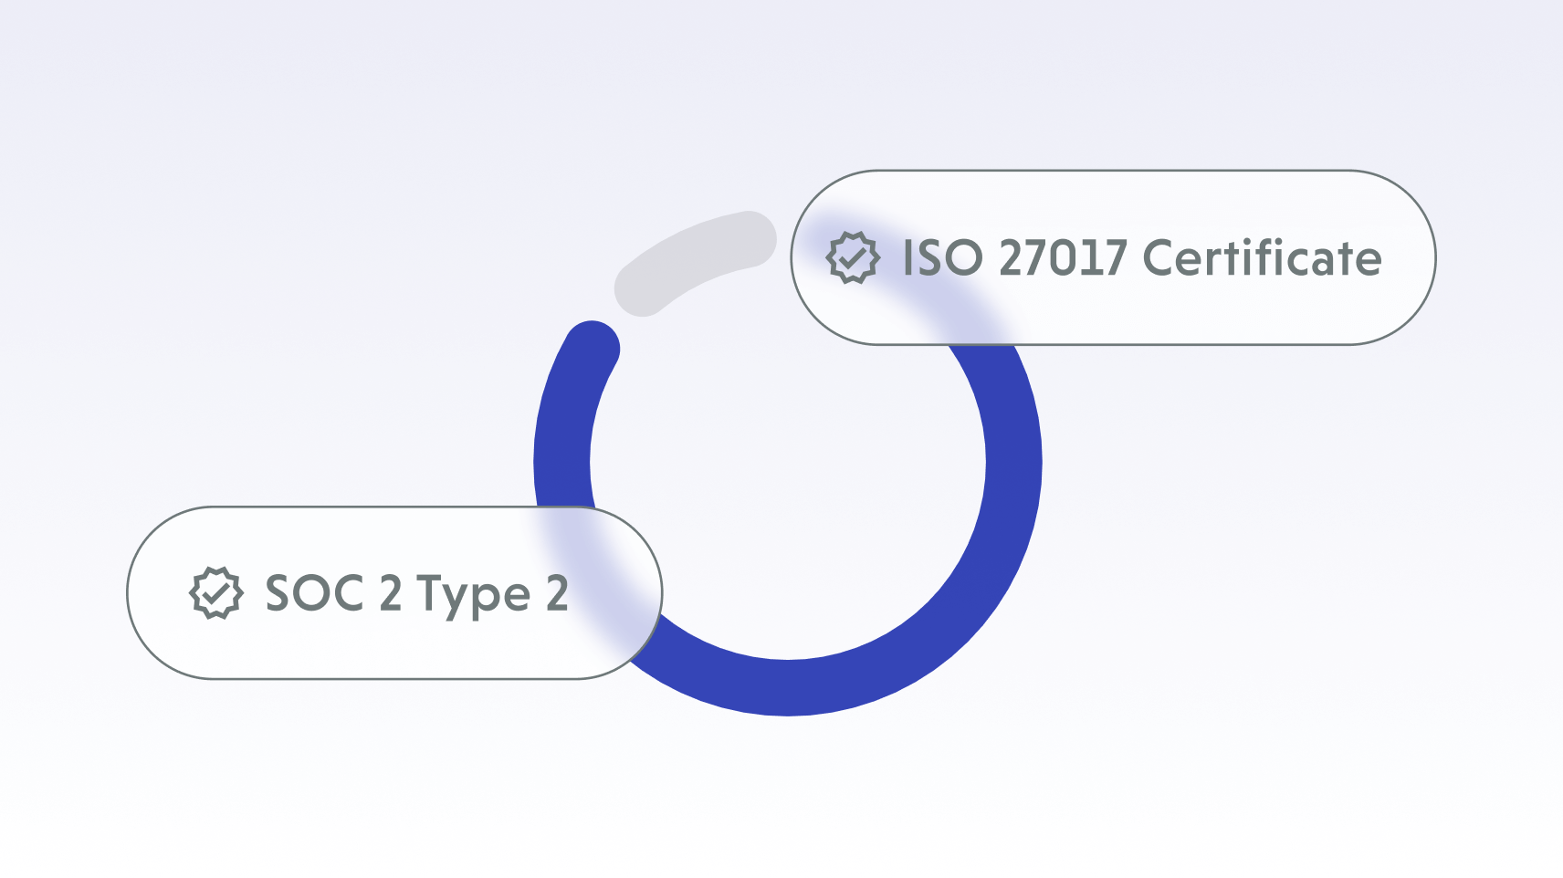Click the word "Certificate" in the ISO badge

pos(1262,257)
